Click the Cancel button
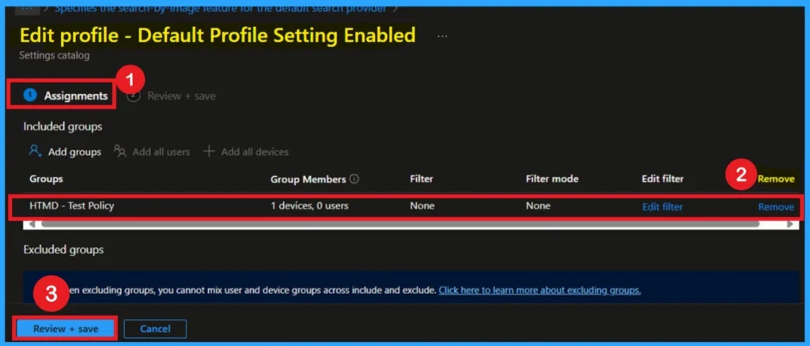Screen dimensions: 810x346 click(x=155, y=329)
